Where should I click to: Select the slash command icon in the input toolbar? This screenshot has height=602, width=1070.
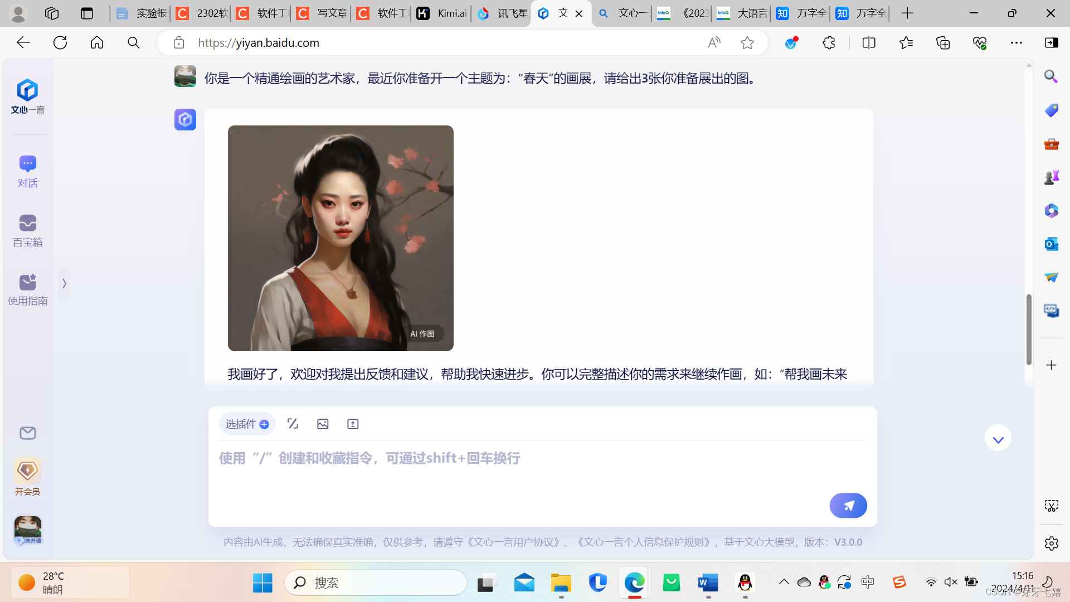(293, 424)
